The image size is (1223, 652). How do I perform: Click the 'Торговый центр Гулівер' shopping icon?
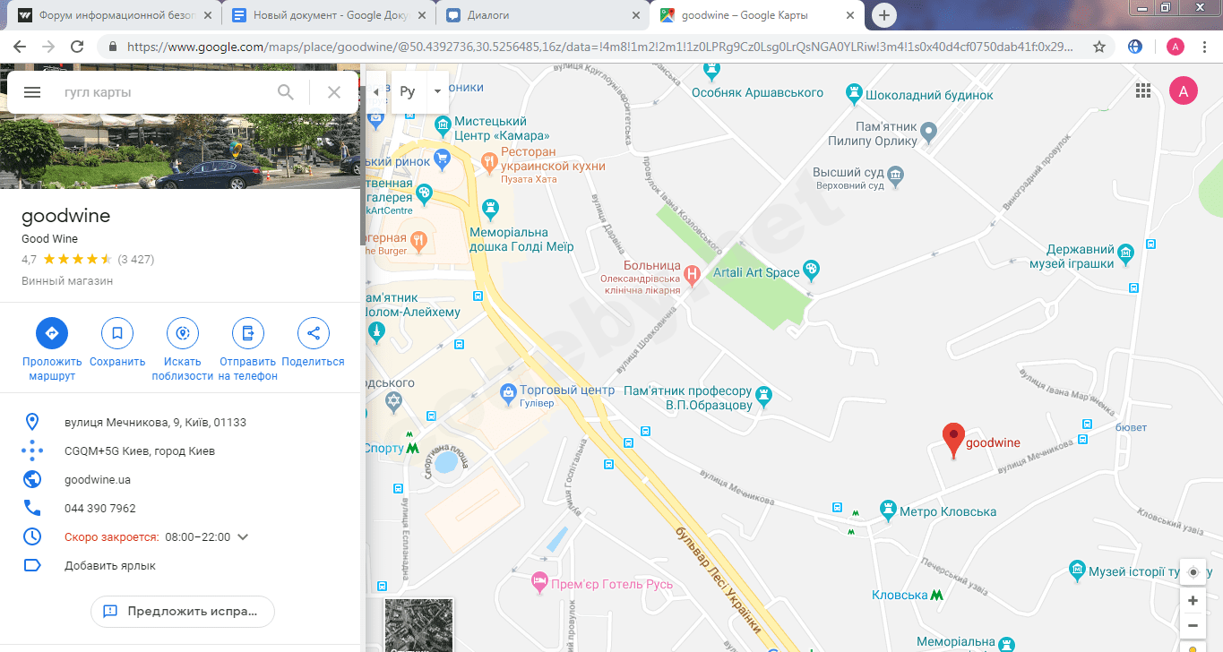(x=509, y=392)
